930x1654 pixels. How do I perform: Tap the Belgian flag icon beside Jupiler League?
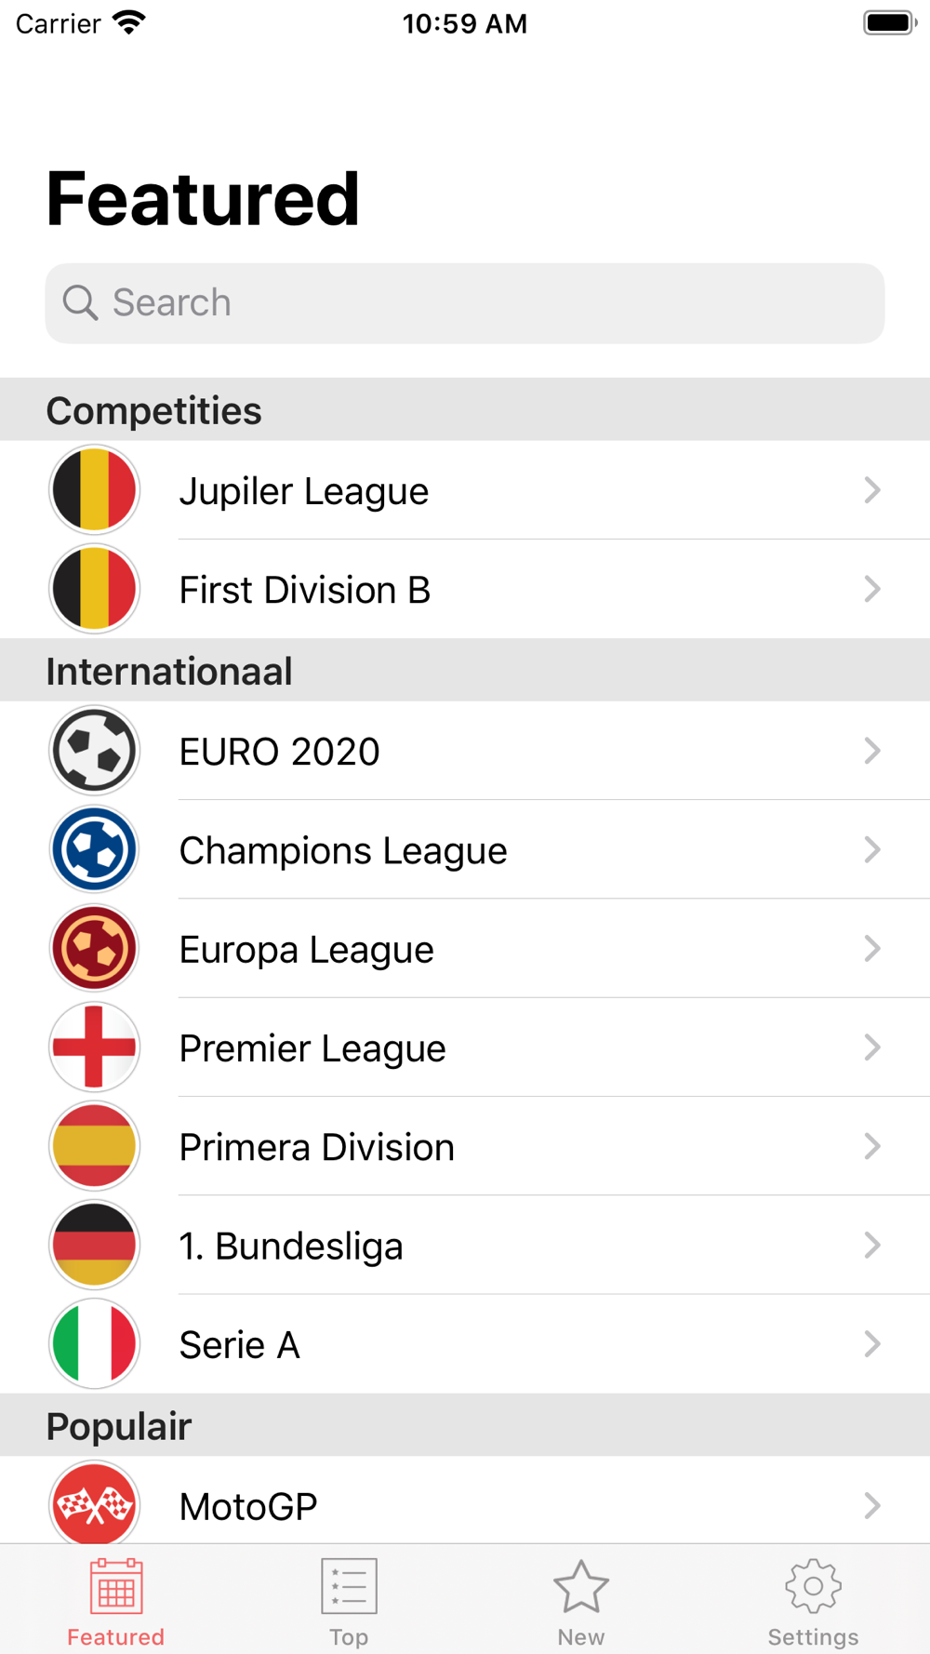[94, 490]
